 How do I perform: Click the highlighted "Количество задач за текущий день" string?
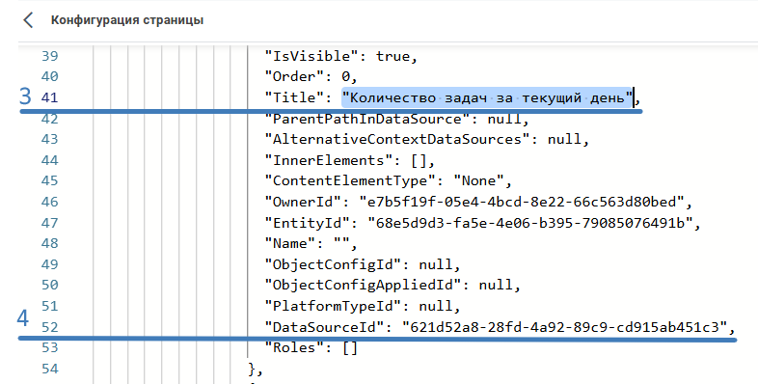click(x=487, y=97)
